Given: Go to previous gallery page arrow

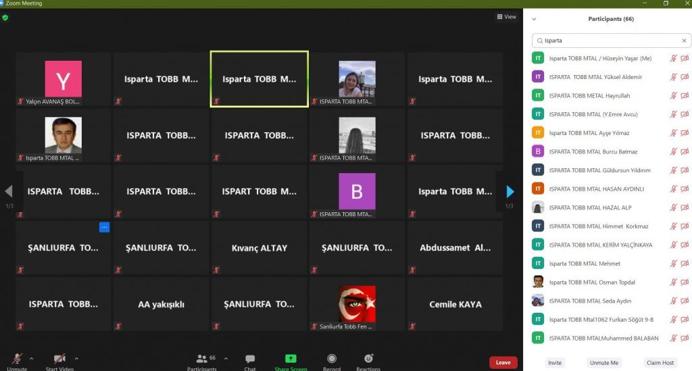Looking at the screenshot, I should point(8,191).
